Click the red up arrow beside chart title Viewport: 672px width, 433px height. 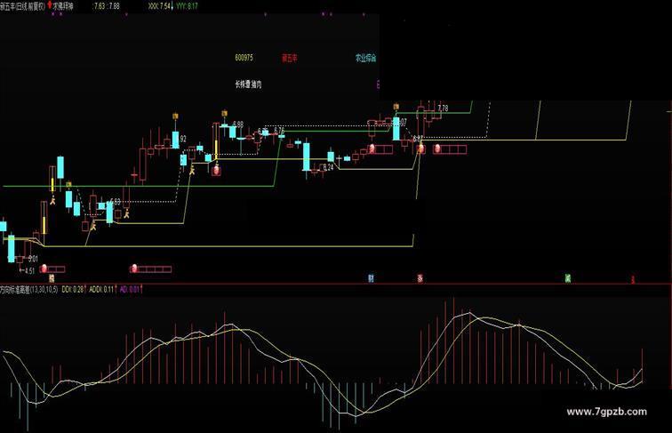[x=50, y=5]
